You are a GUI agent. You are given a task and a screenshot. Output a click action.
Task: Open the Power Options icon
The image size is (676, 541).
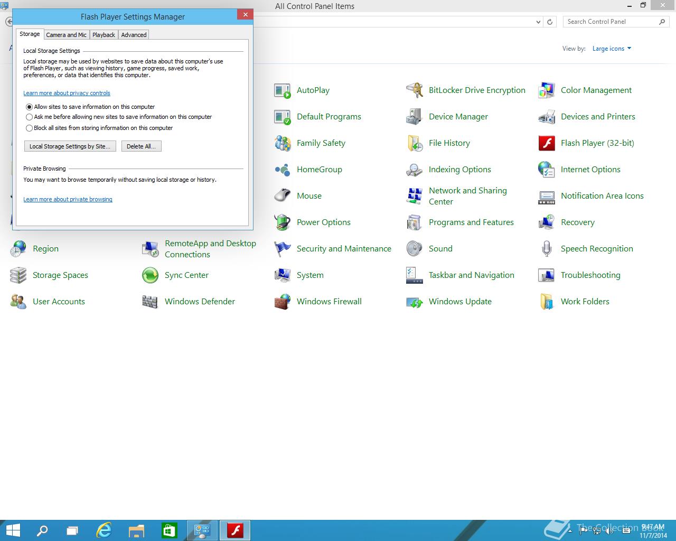click(283, 222)
